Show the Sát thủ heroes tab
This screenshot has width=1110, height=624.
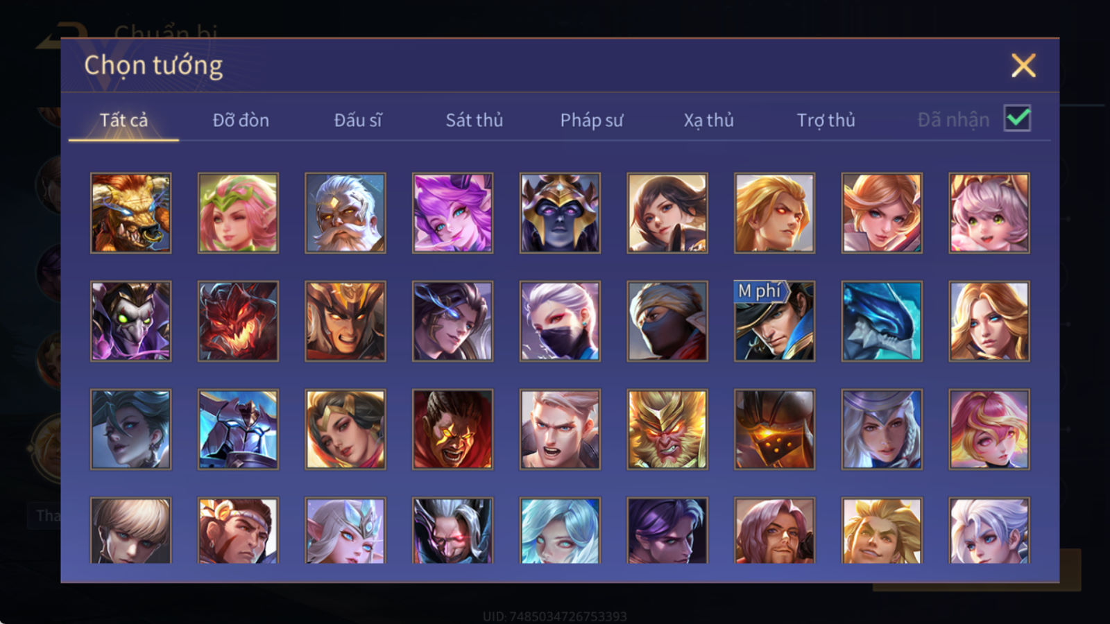[x=475, y=120]
